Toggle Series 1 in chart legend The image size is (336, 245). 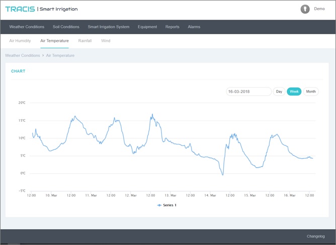click(x=166, y=205)
